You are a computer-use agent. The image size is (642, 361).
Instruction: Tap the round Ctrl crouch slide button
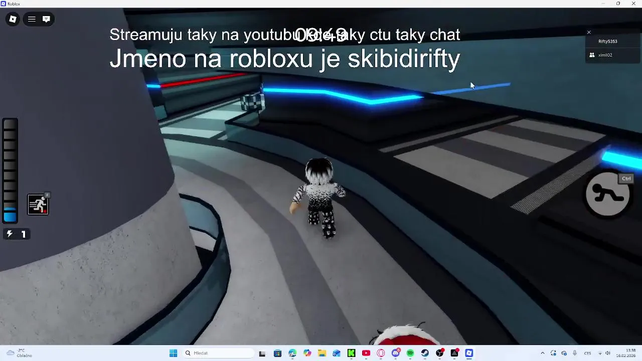point(608,195)
